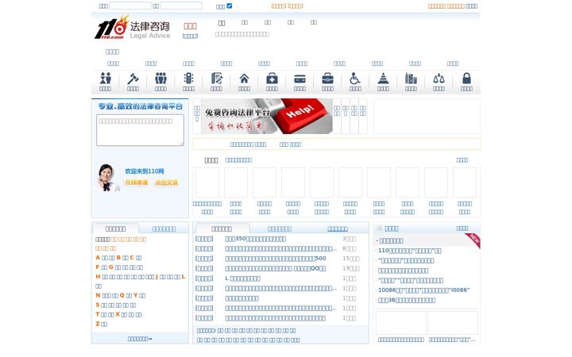Click the customer service agent photo
This screenshot has width=572, height=357.
(x=107, y=178)
